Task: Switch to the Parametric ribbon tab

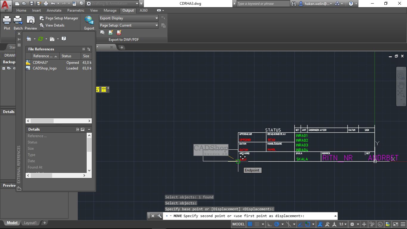Action: point(76,10)
